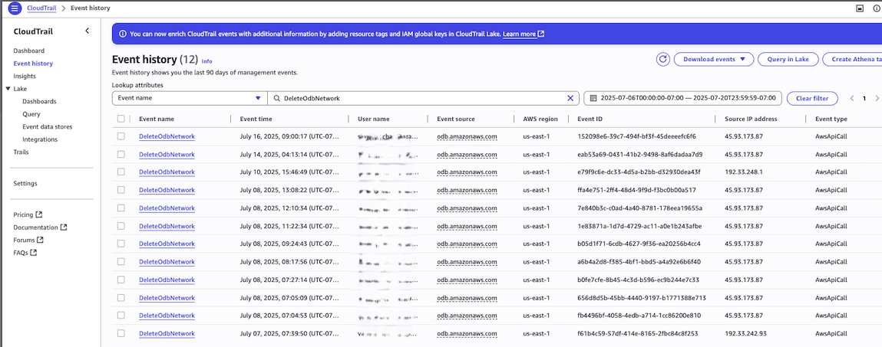
Task: Click the external link icon beside FAQs
Action: pos(34,253)
